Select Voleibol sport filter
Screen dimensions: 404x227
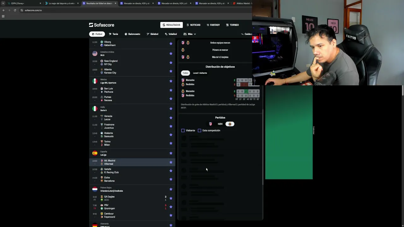click(171, 34)
